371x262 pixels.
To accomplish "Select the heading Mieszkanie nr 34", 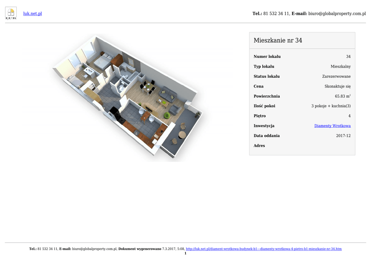I will [x=278, y=40].
